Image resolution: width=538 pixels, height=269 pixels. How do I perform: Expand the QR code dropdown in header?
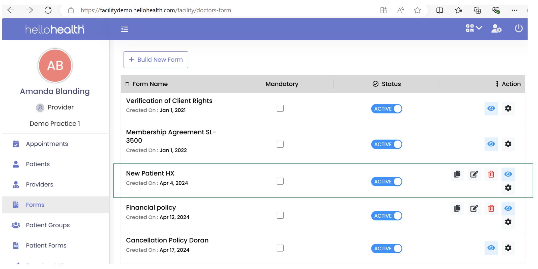(474, 28)
